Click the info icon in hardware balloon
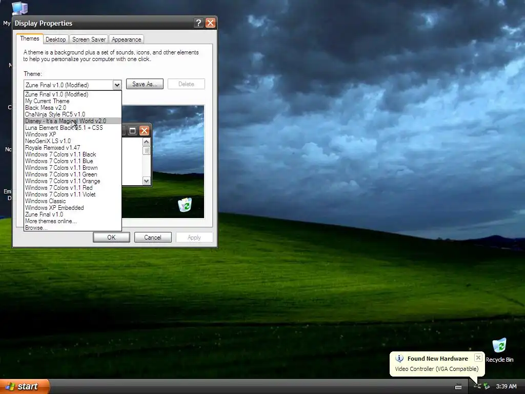 pyautogui.click(x=399, y=359)
